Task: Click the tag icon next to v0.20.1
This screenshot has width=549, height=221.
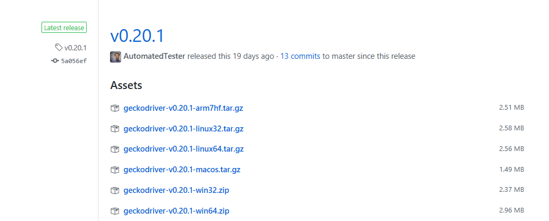Action: pyautogui.click(x=58, y=47)
